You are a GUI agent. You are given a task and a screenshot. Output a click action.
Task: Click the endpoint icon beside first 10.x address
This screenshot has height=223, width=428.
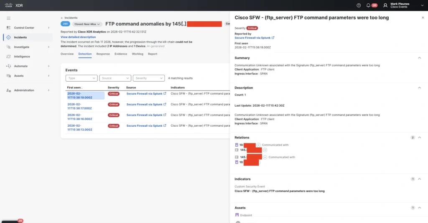click(237, 145)
